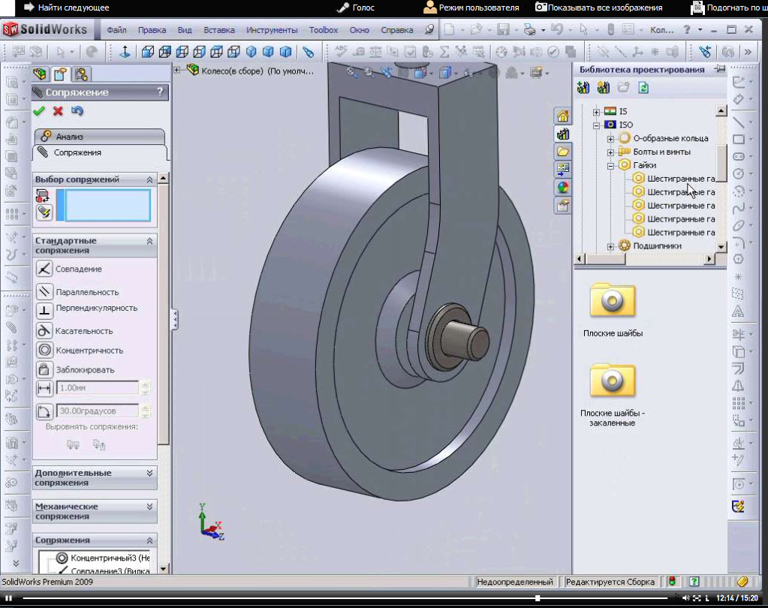Click the undo arrow in Сопряжение panel
This screenshot has height=608, width=768.
click(x=77, y=111)
